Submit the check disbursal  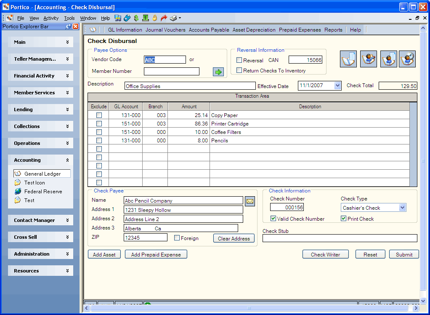tap(404, 254)
